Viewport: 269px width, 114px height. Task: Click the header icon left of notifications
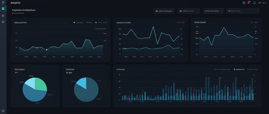(244, 3)
